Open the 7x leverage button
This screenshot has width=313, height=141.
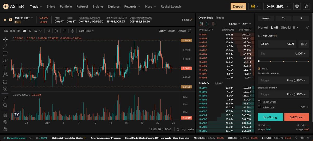[x=283, y=18]
